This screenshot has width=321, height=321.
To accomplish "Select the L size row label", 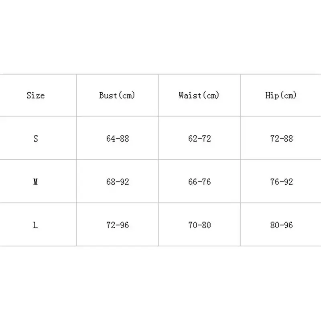I will point(35,225).
